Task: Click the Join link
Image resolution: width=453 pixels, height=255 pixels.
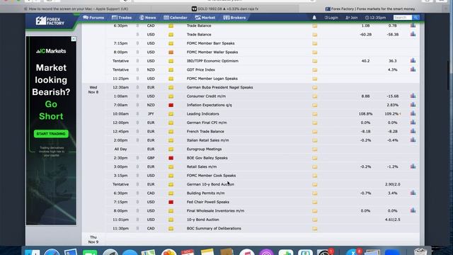Action: [x=352, y=18]
